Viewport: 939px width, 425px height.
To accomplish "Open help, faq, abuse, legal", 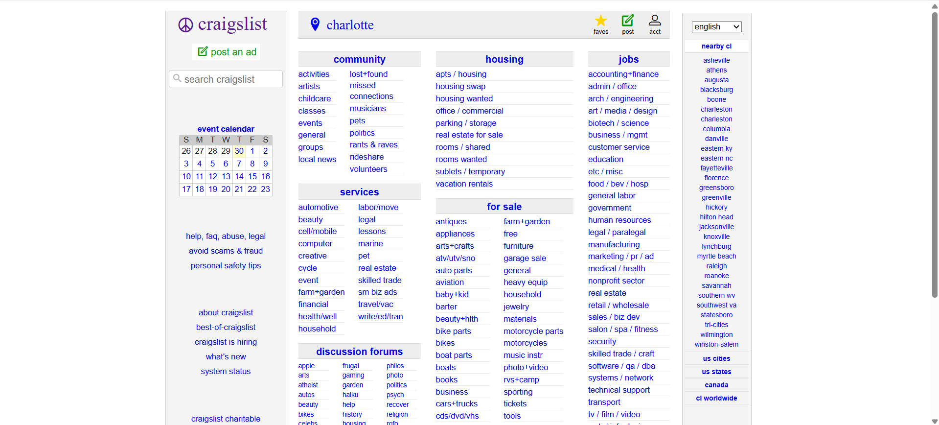I will tap(226, 236).
